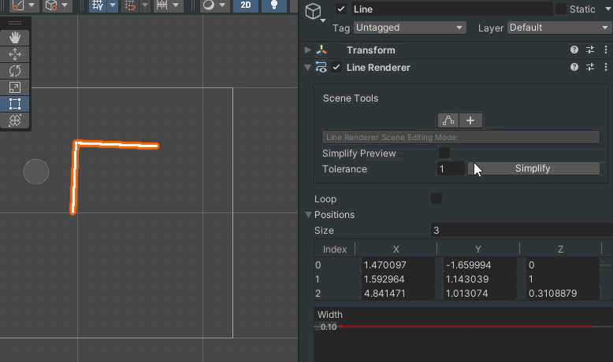Click the GameObject cube icon in Inspector
This screenshot has height=362, width=613.
point(313,11)
